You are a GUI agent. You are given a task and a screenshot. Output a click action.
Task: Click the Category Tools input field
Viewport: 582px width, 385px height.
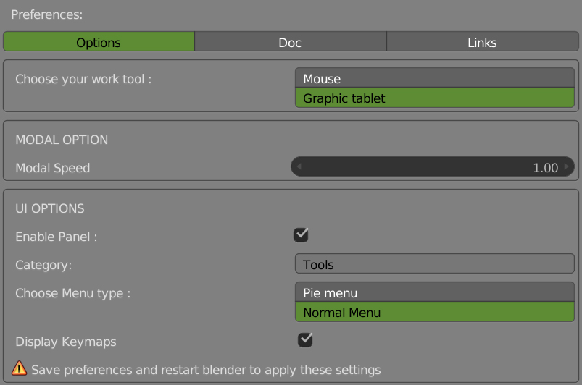[x=435, y=264]
